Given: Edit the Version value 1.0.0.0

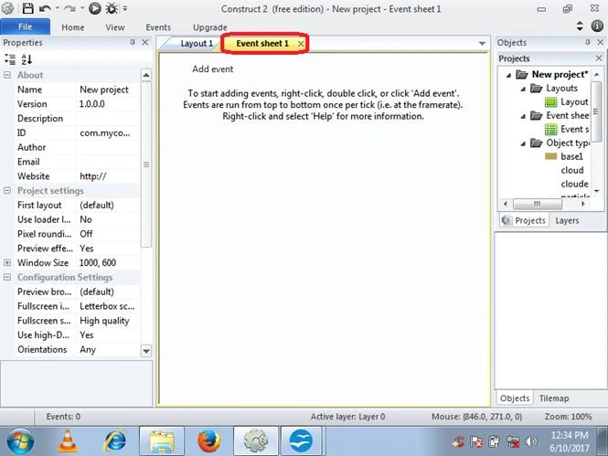Looking at the screenshot, I should [108, 104].
